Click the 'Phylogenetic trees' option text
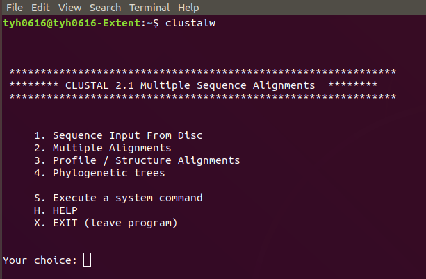The height and width of the screenshot is (279, 426). [109, 173]
